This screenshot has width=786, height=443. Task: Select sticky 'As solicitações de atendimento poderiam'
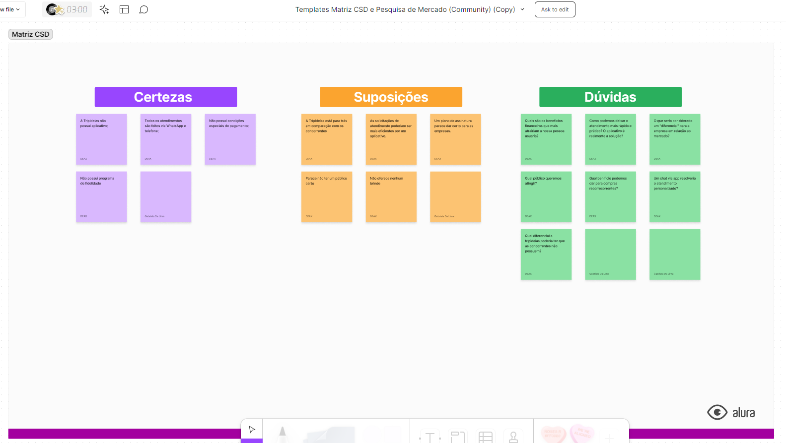tap(391, 139)
